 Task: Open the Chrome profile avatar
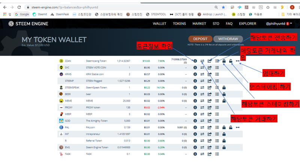point(292,7)
